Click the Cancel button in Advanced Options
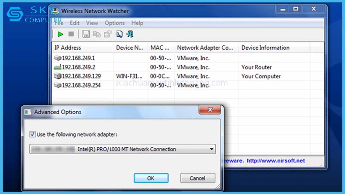The height and width of the screenshot is (194, 345). pos(198,178)
